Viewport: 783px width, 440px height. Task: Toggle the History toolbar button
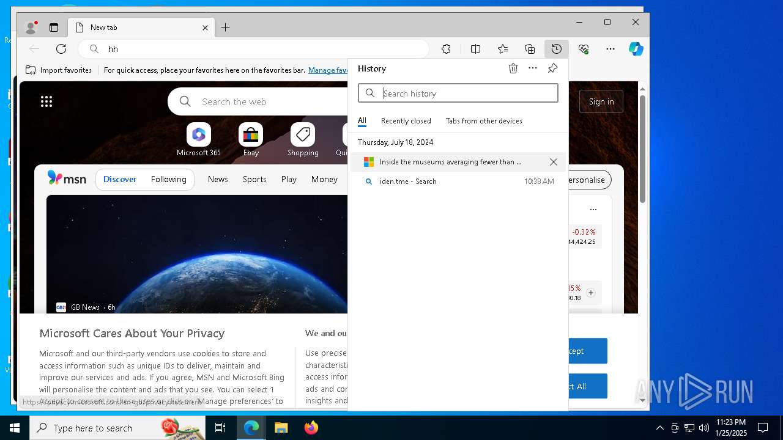pos(557,49)
